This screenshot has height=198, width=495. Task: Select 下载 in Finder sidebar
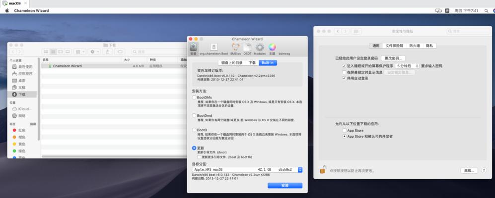(x=22, y=95)
